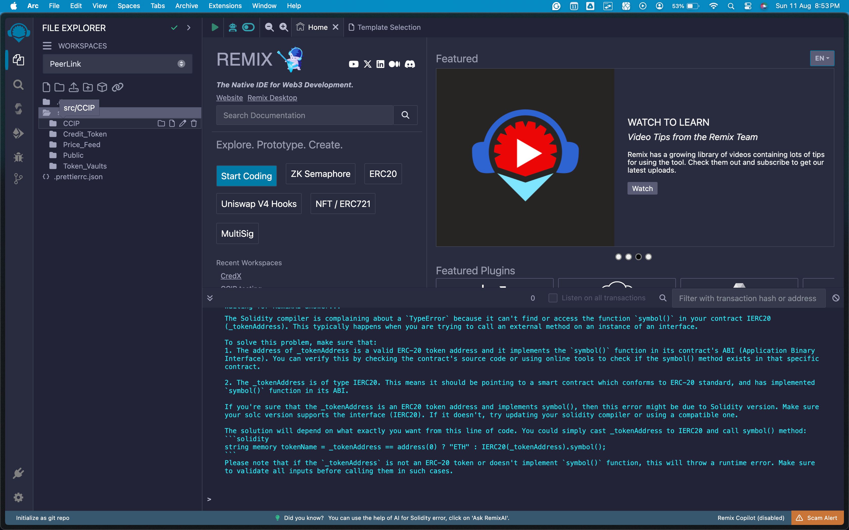849x530 pixels.
Task: Click the documentation search magnifier button
Action: (x=405, y=115)
